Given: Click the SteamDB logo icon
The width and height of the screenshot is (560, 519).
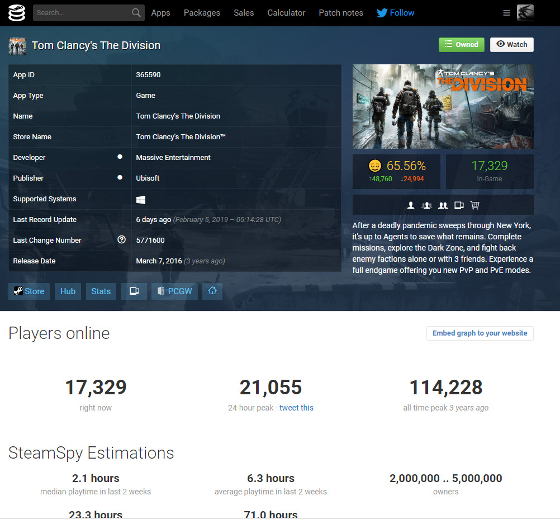Looking at the screenshot, I should tap(17, 13).
